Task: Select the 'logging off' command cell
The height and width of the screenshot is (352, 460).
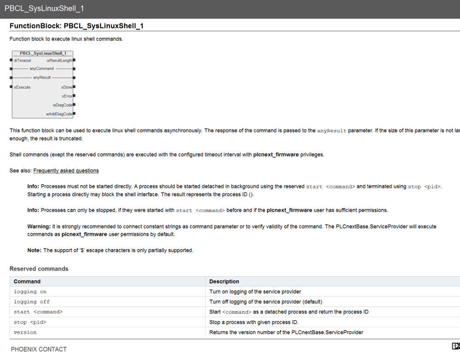Action: (31, 302)
